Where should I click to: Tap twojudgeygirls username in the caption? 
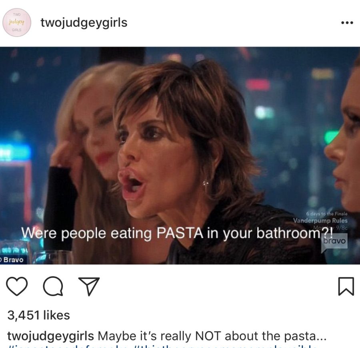pos(50,336)
